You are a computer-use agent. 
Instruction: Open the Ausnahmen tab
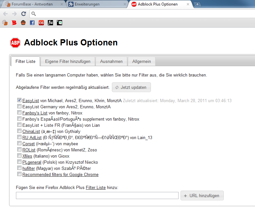click(111, 62)
